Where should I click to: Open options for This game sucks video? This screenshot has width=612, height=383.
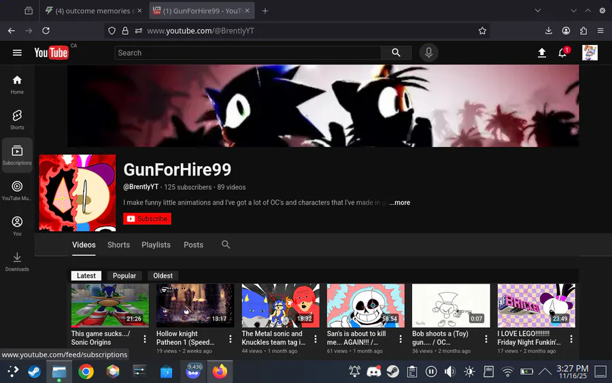tap(145, 339)
